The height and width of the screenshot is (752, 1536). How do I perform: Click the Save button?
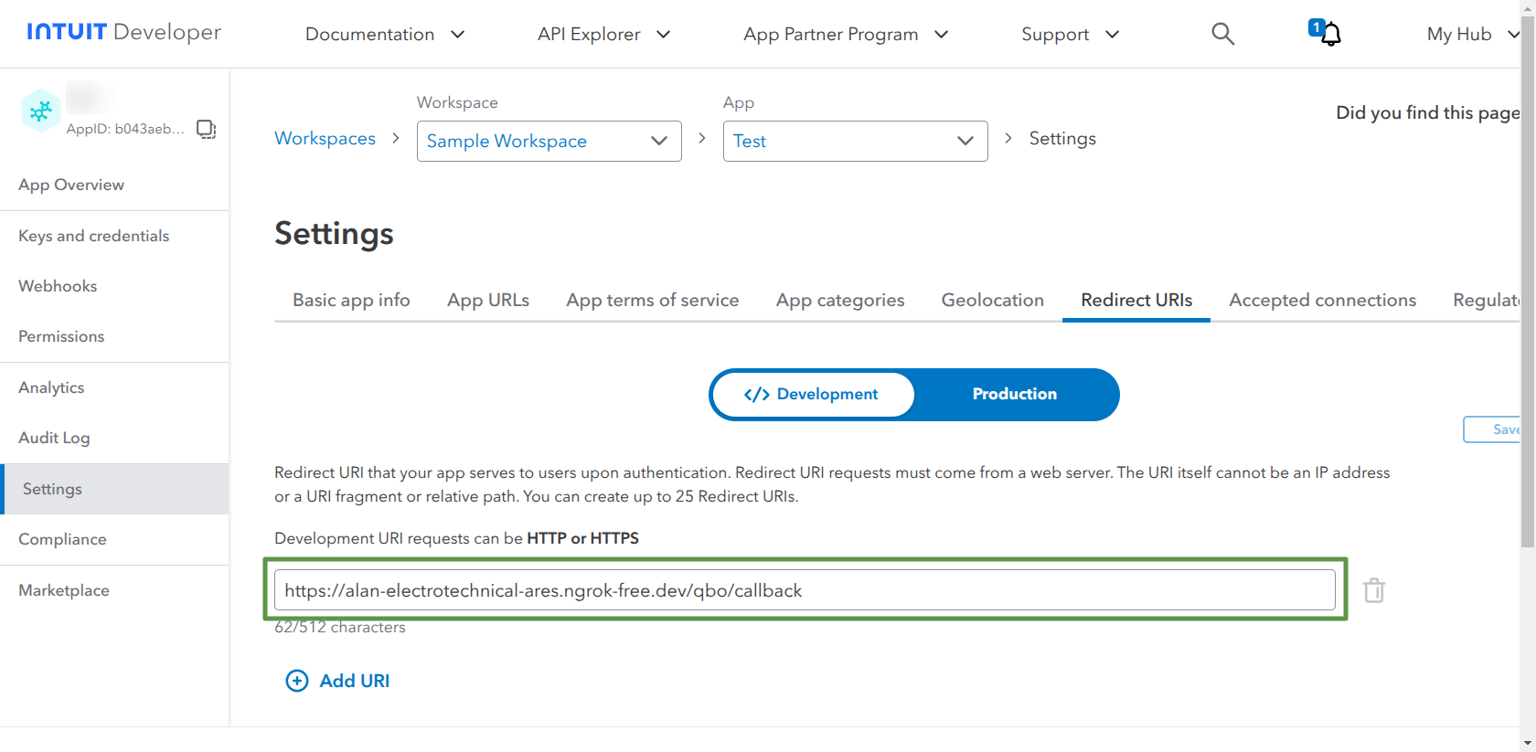click(x=1492, y=429)
